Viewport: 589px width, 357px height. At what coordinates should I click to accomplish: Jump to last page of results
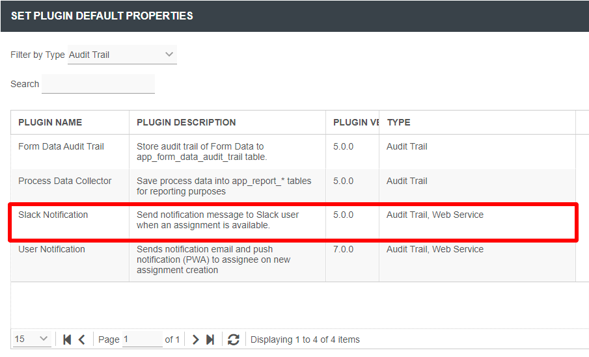click(x=210, y=339)
